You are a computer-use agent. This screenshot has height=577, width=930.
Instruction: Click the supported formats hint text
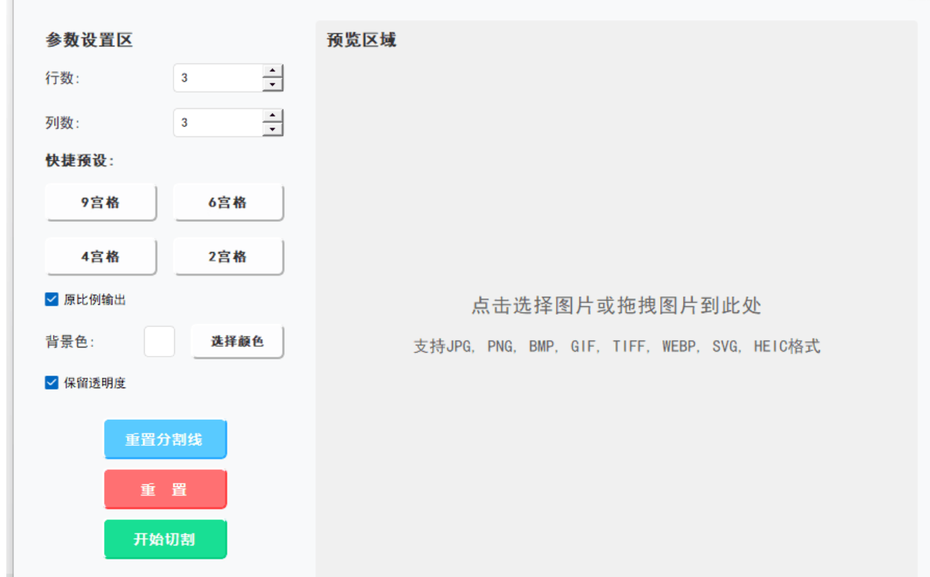click(616, 346)
